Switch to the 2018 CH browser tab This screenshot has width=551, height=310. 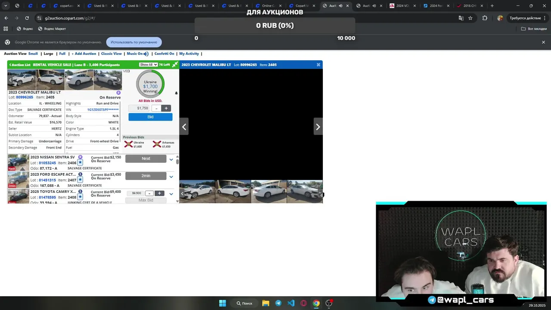coord(470,6)
